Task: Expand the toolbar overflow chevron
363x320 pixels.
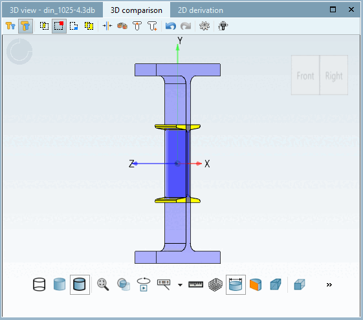Action: [329, 284]
